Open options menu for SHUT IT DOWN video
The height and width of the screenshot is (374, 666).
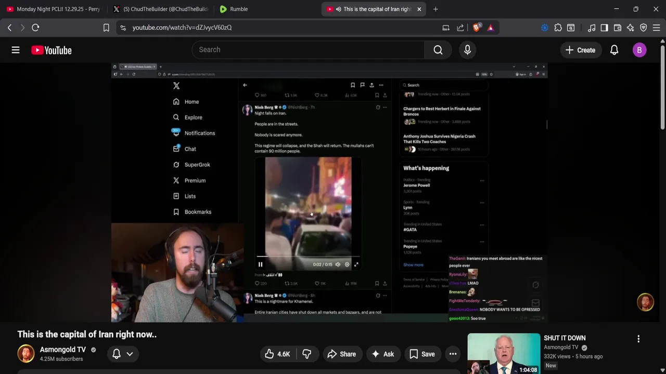[x=638, y=339]
